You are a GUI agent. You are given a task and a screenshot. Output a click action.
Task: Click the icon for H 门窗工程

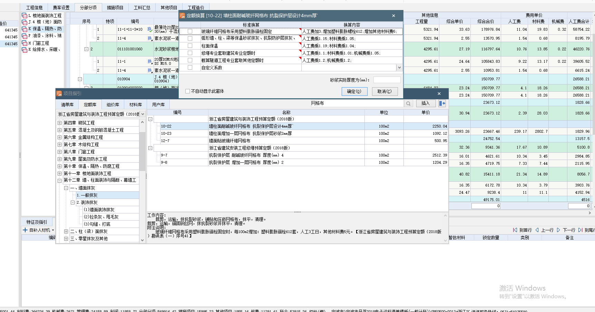tap(25, 43)
